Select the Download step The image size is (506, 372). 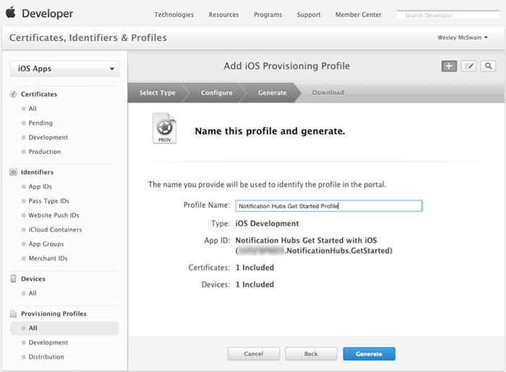(x=328, y=92)
